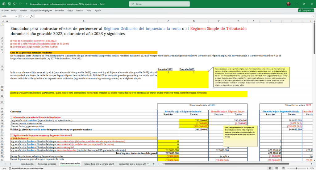This screenshot has width=316, height=170.
Task: Click the Insert Function fx icon
Action: point(31,16)
